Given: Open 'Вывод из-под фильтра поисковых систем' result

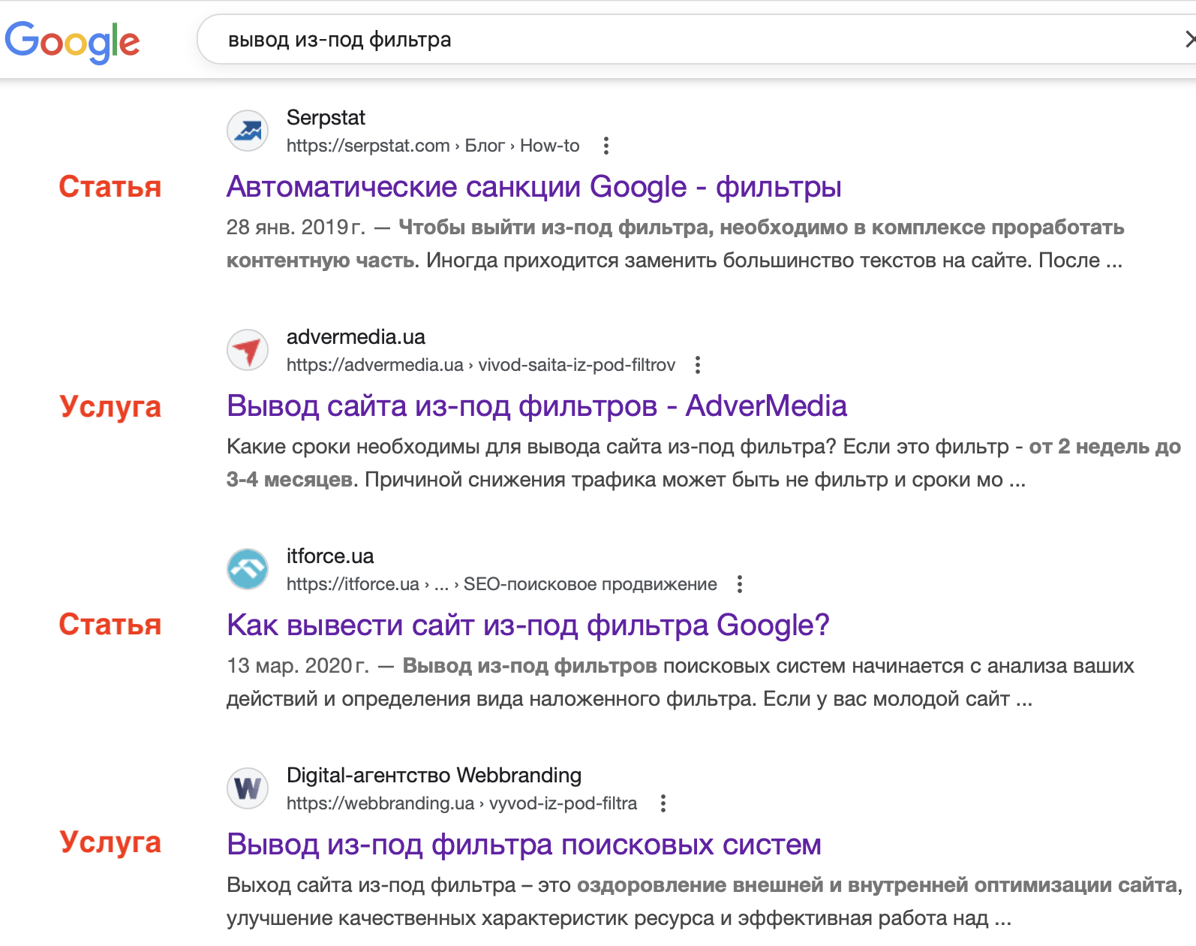Looking at the screenshot, I should click(524, 845).
